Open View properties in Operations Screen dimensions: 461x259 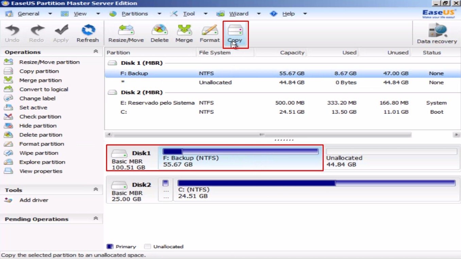(41, 171)
